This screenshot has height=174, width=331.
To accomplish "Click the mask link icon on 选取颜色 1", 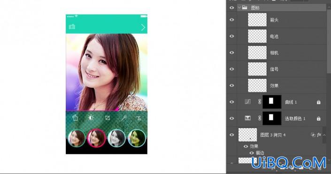I will click(x=260, y=118).
